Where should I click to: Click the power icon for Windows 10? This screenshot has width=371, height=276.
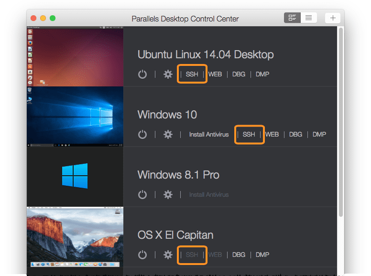(x=142, y=135)
